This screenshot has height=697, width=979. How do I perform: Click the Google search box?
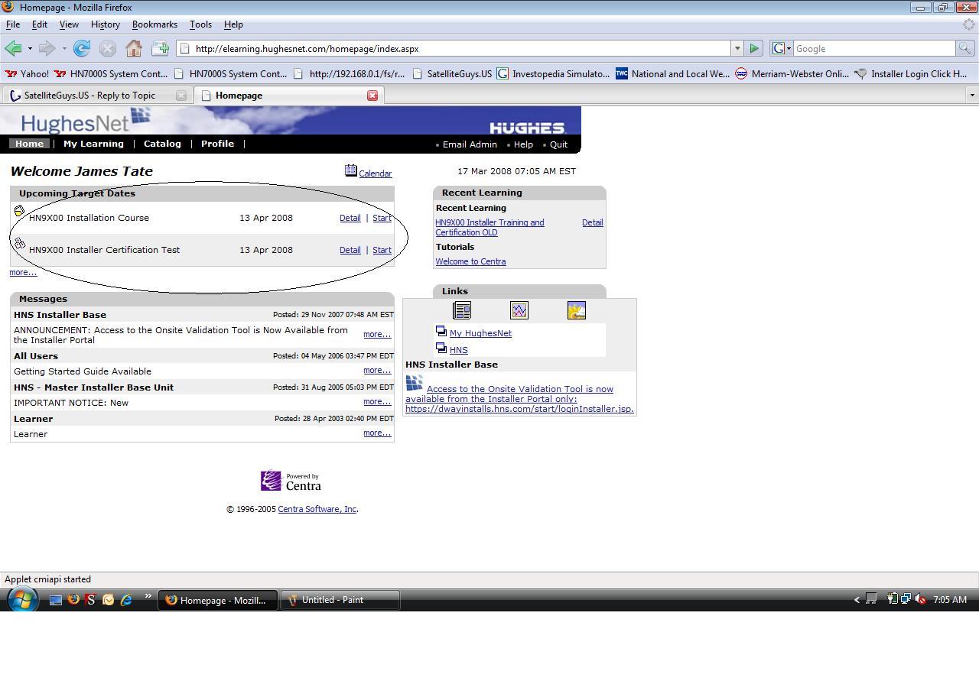coord(874,48)
